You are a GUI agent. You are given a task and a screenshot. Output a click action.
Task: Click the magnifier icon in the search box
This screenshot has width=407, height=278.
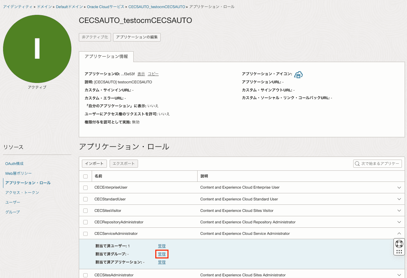(357, 163)
